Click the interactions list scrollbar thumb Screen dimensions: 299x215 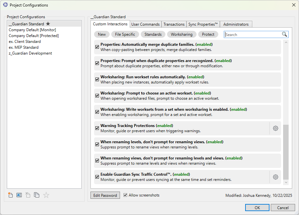coord(286,152)
